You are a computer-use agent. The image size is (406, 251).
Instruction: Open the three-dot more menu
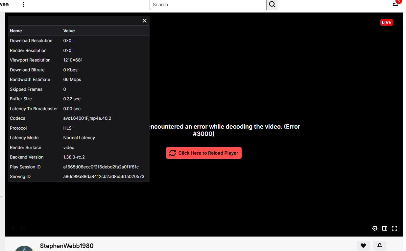(x=23, y=4)
